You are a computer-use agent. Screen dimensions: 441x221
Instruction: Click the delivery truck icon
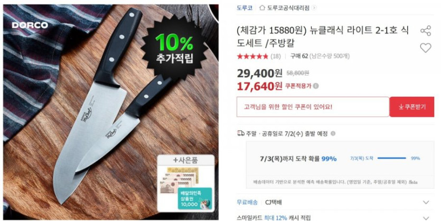(241, 133)
